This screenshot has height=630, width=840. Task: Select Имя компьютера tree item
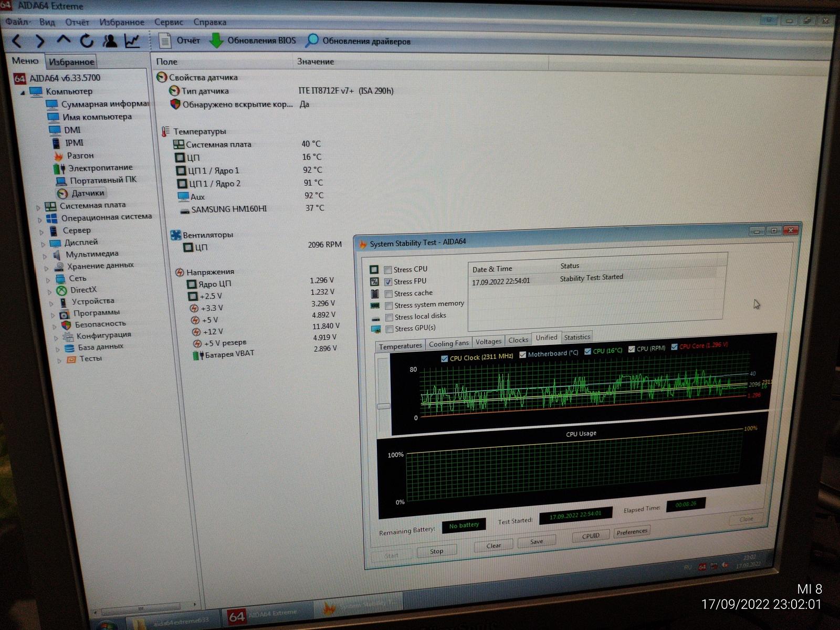(90, 117)
